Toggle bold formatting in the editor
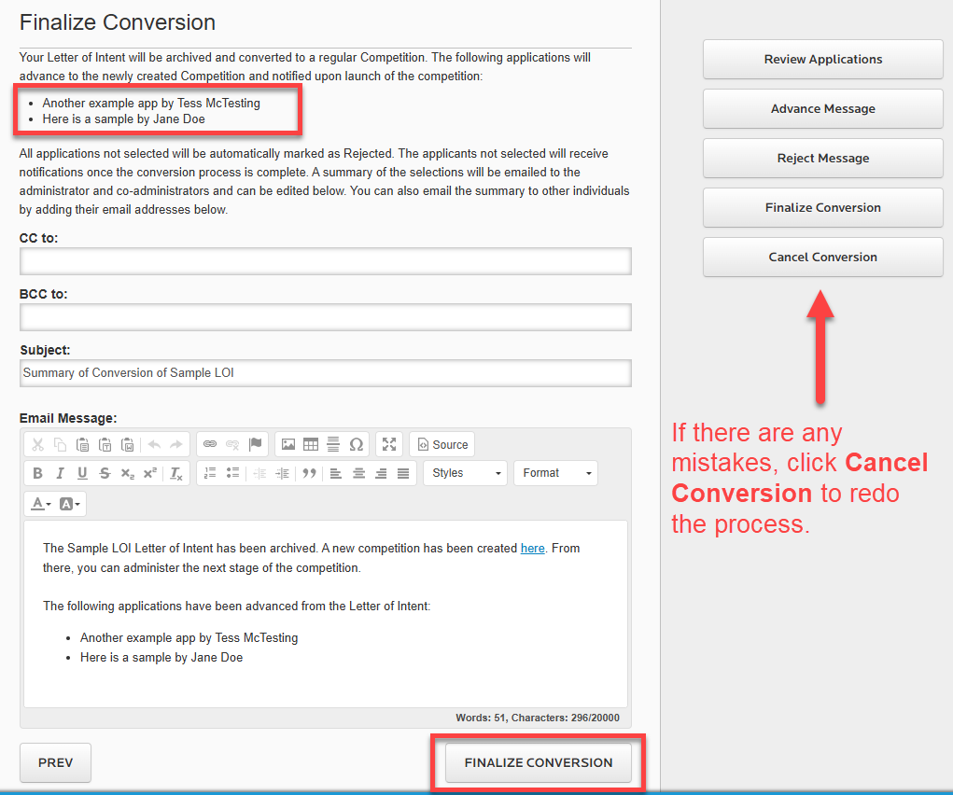Screen dimensions: 953x795 [x=37, y=473]
